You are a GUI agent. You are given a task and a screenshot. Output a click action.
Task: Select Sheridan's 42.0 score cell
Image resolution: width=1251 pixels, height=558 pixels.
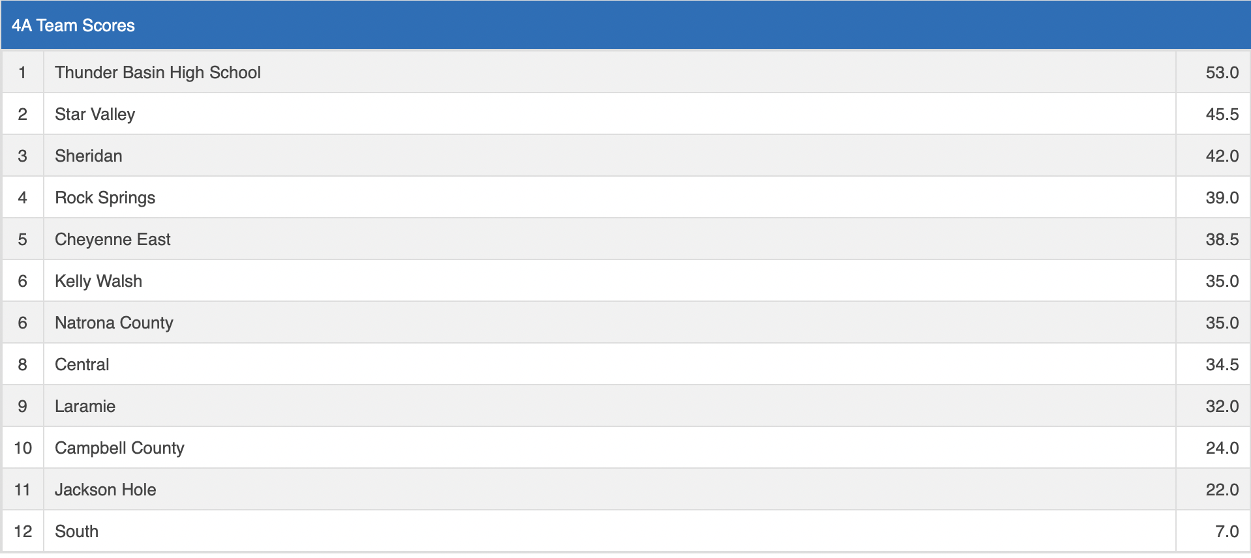click(1221, 156)
